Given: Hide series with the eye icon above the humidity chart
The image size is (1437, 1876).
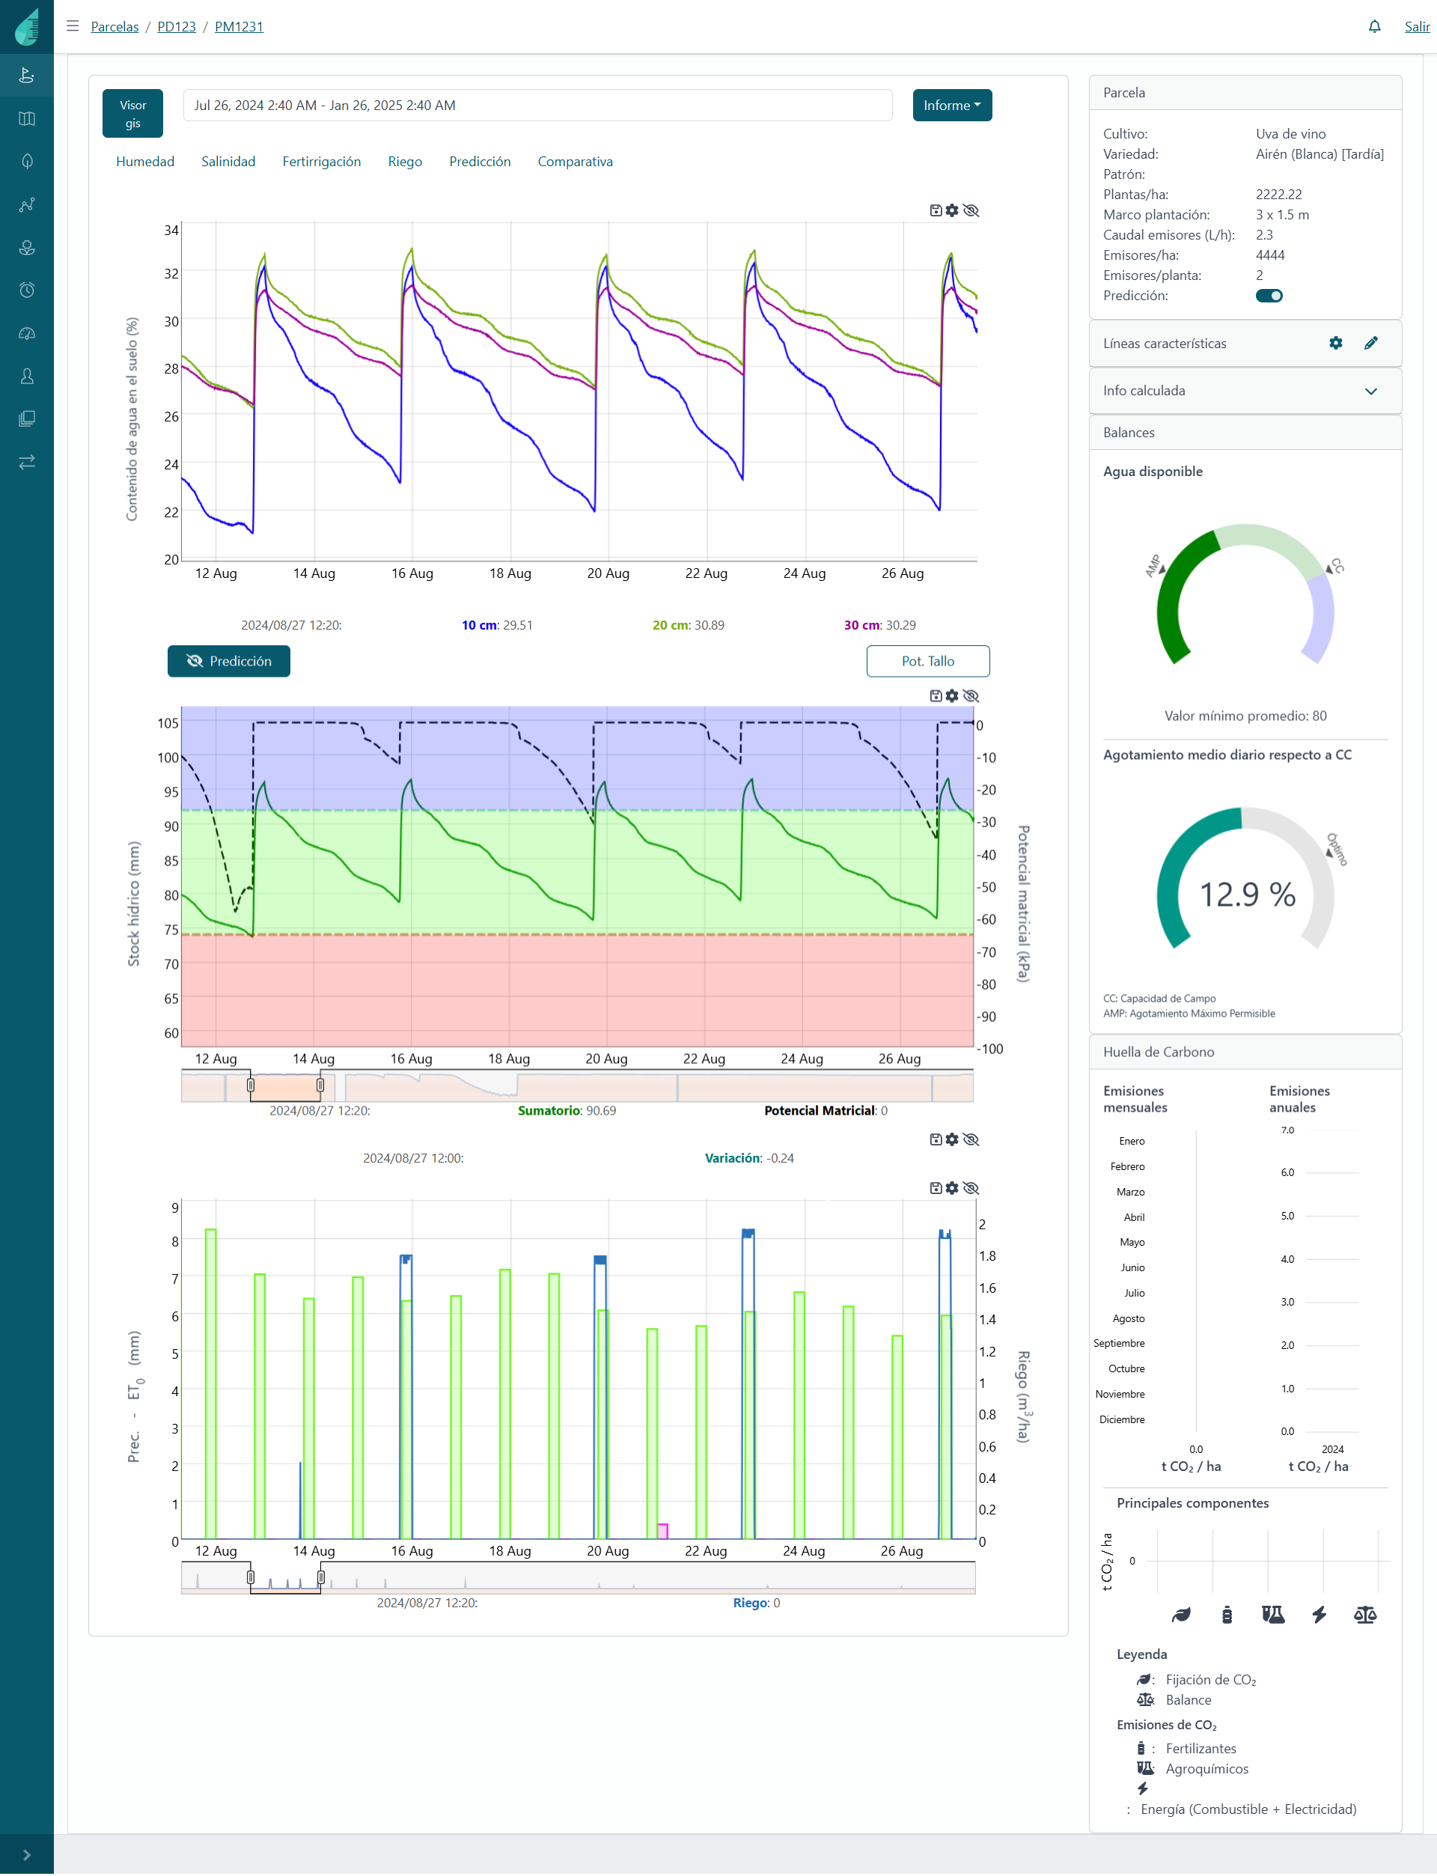Looking at the screenshot, I should tap(971, 210).
